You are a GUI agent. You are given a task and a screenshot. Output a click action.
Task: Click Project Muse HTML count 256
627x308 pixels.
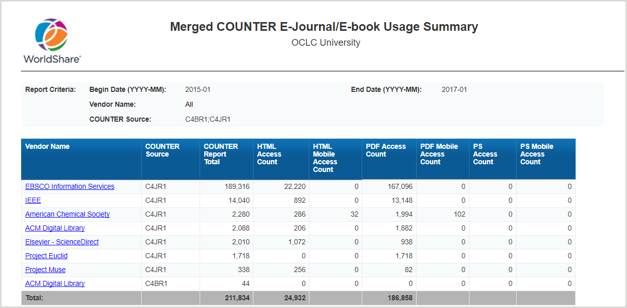300,269
